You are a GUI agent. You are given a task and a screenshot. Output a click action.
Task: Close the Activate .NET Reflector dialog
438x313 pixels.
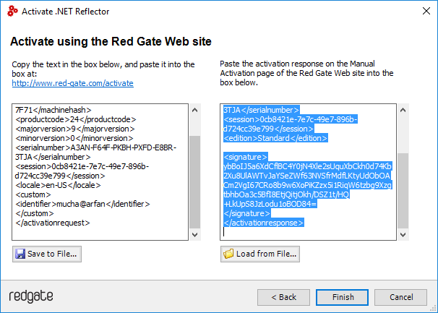click(x=426, y=11)
